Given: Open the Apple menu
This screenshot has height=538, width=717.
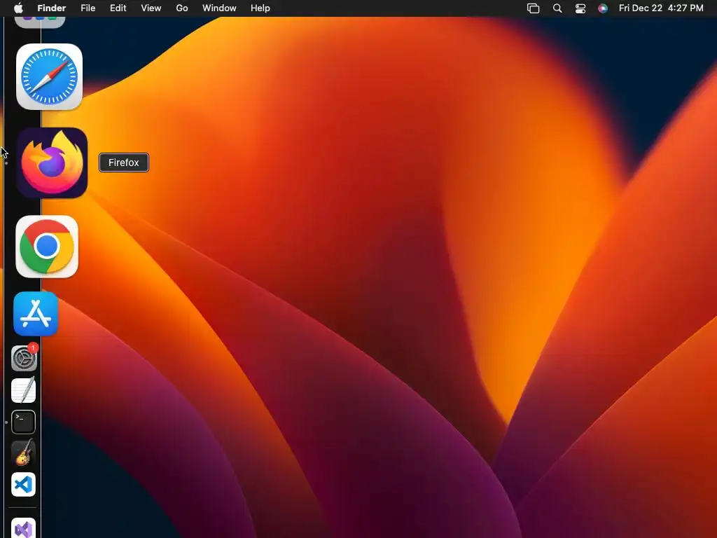Looking at the screenshot, I should click(18, 8).
